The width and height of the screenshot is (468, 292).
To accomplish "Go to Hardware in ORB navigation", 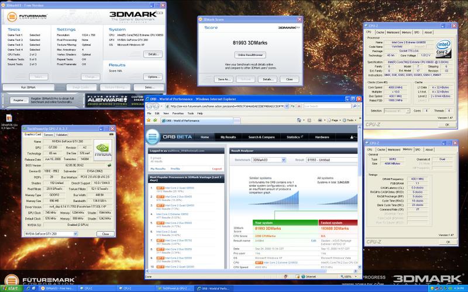I will (x=322, y=137).
